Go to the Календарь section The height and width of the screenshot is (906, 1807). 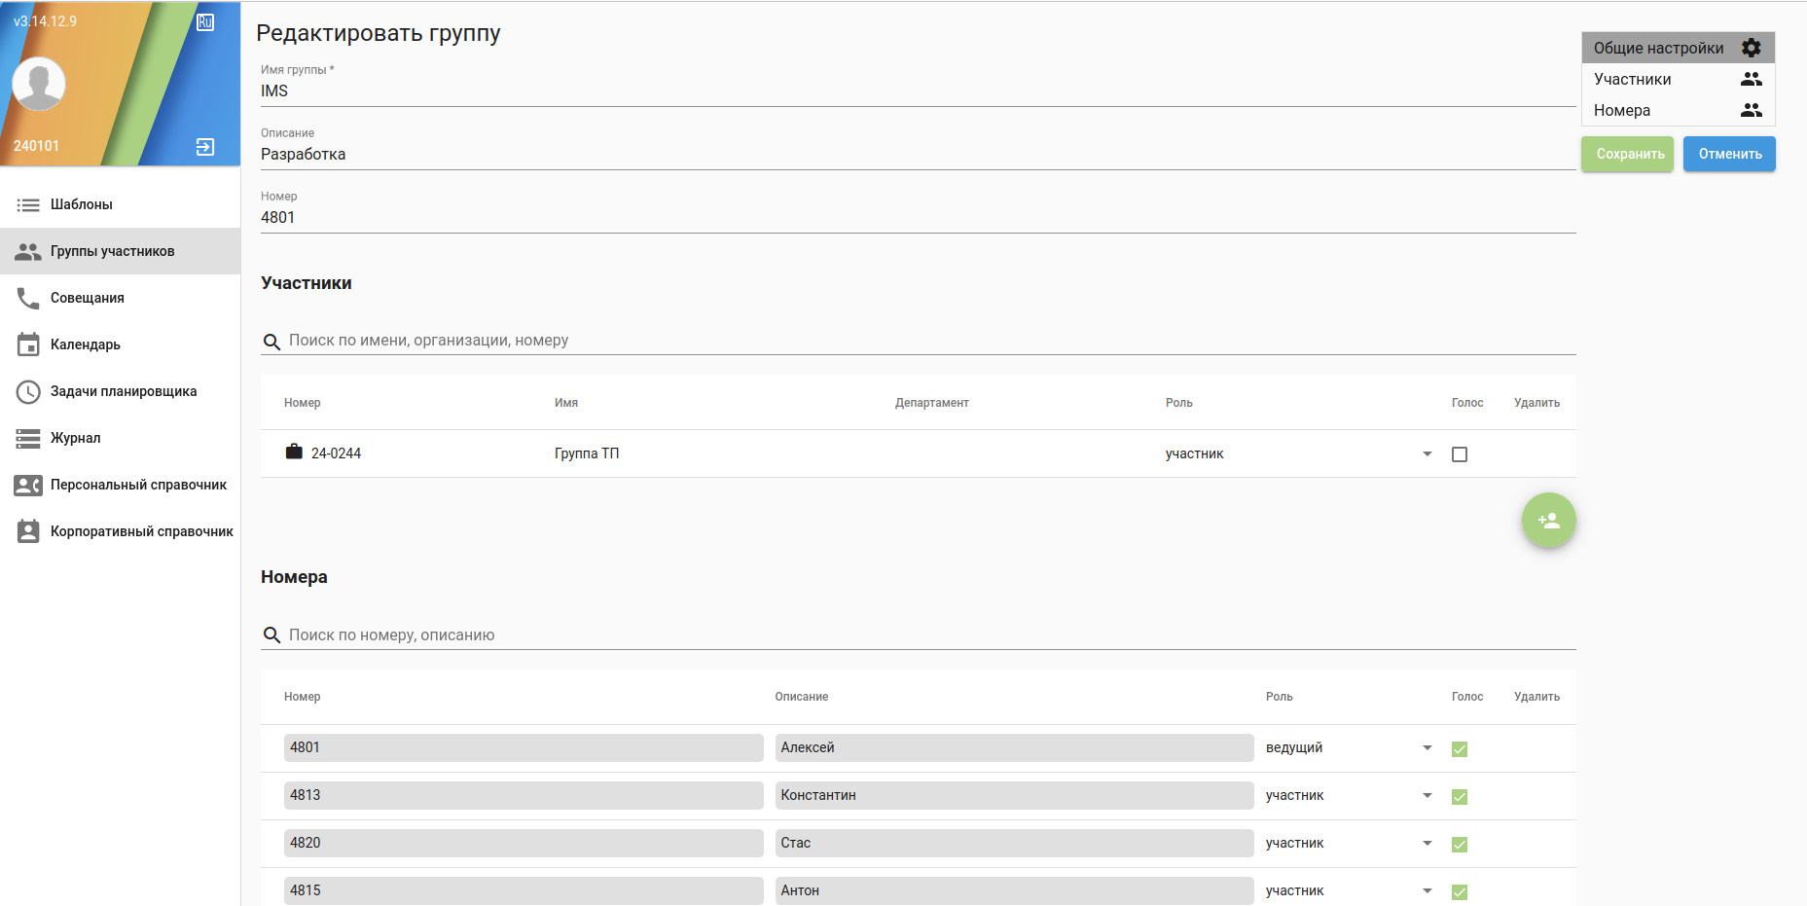click(x=86, y=344)
